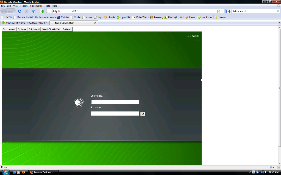Click the VNC Refresh button
Screen dimensions: 281x175
67,29
